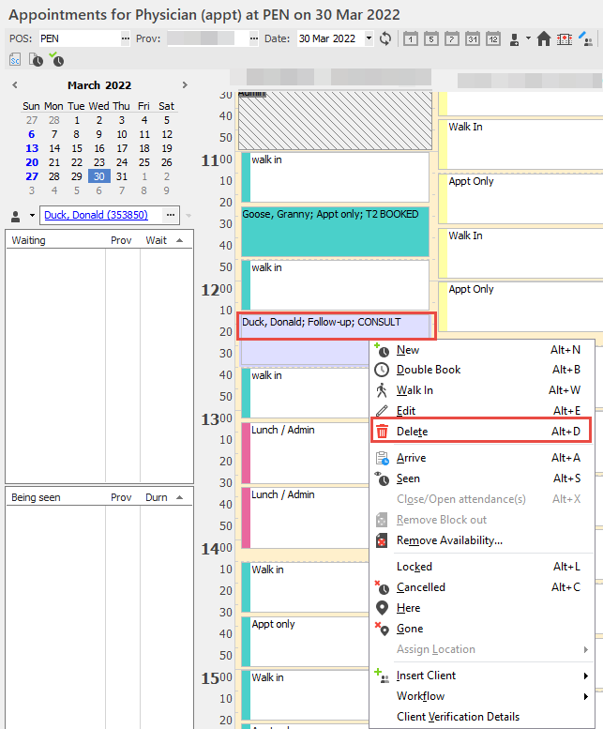Switch to the 31-day calendar view icon
Screen dimensions: 603x729
tap(472, 38)
